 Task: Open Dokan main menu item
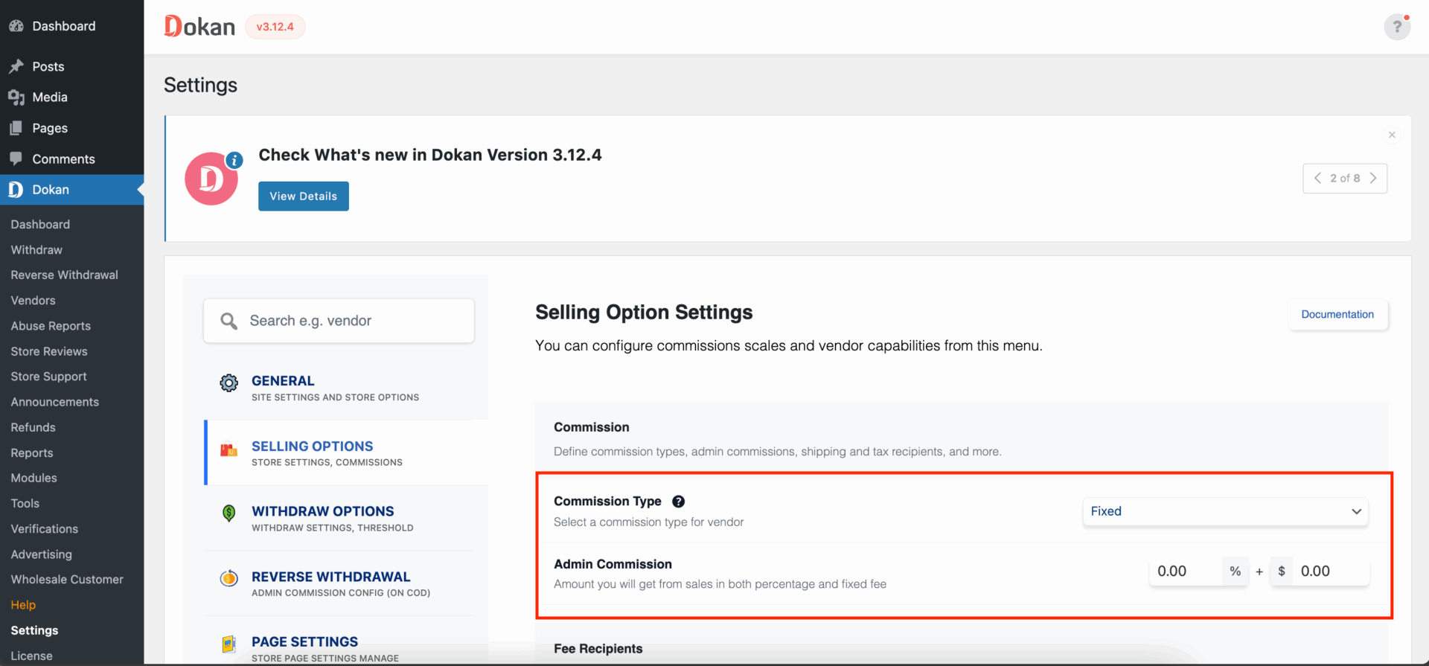(x=71, y=190)
